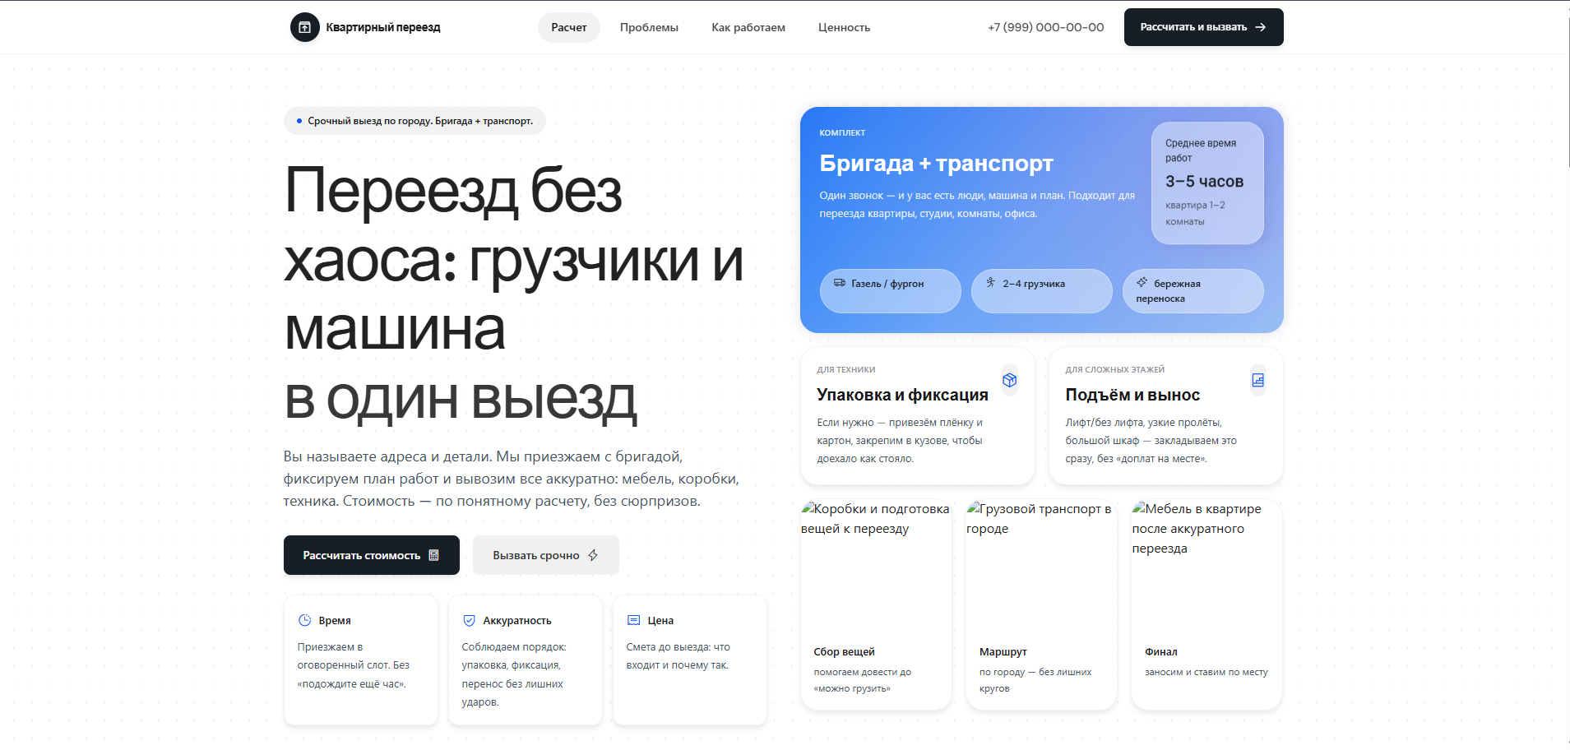The image size is (1570, 750).
Task: Click Аккуратность feature card title
Action: tap(517, 621)
